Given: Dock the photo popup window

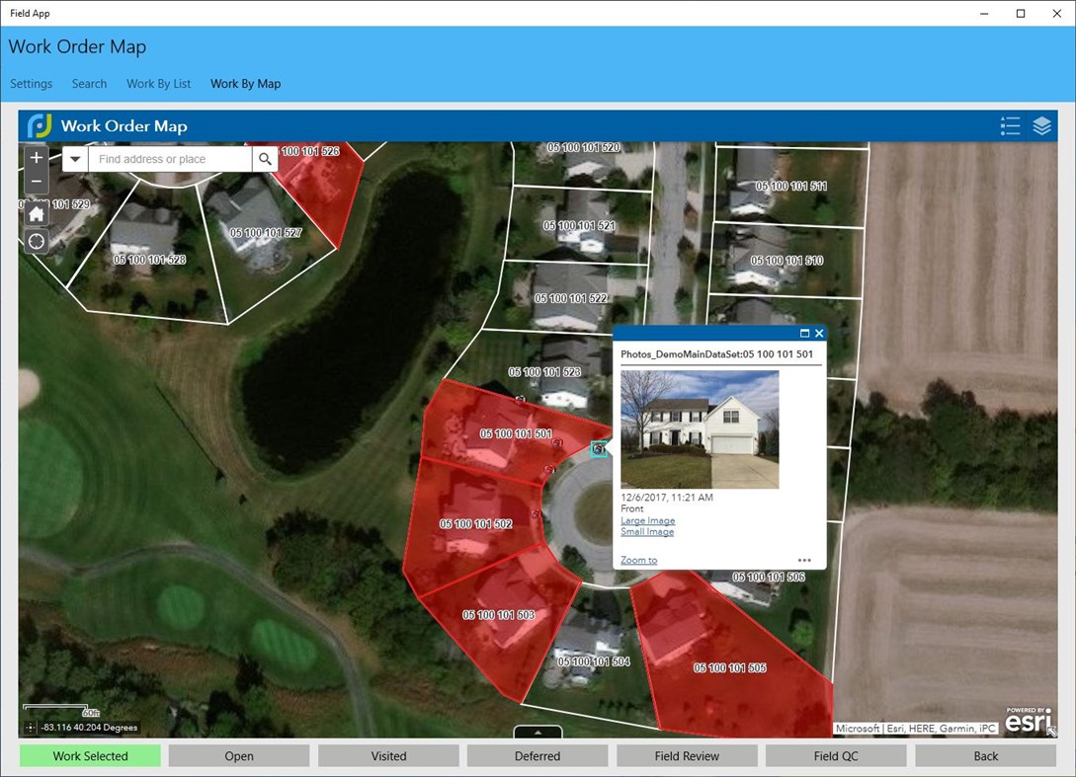Looking at the screenshot, I should (x=803, y=333).
